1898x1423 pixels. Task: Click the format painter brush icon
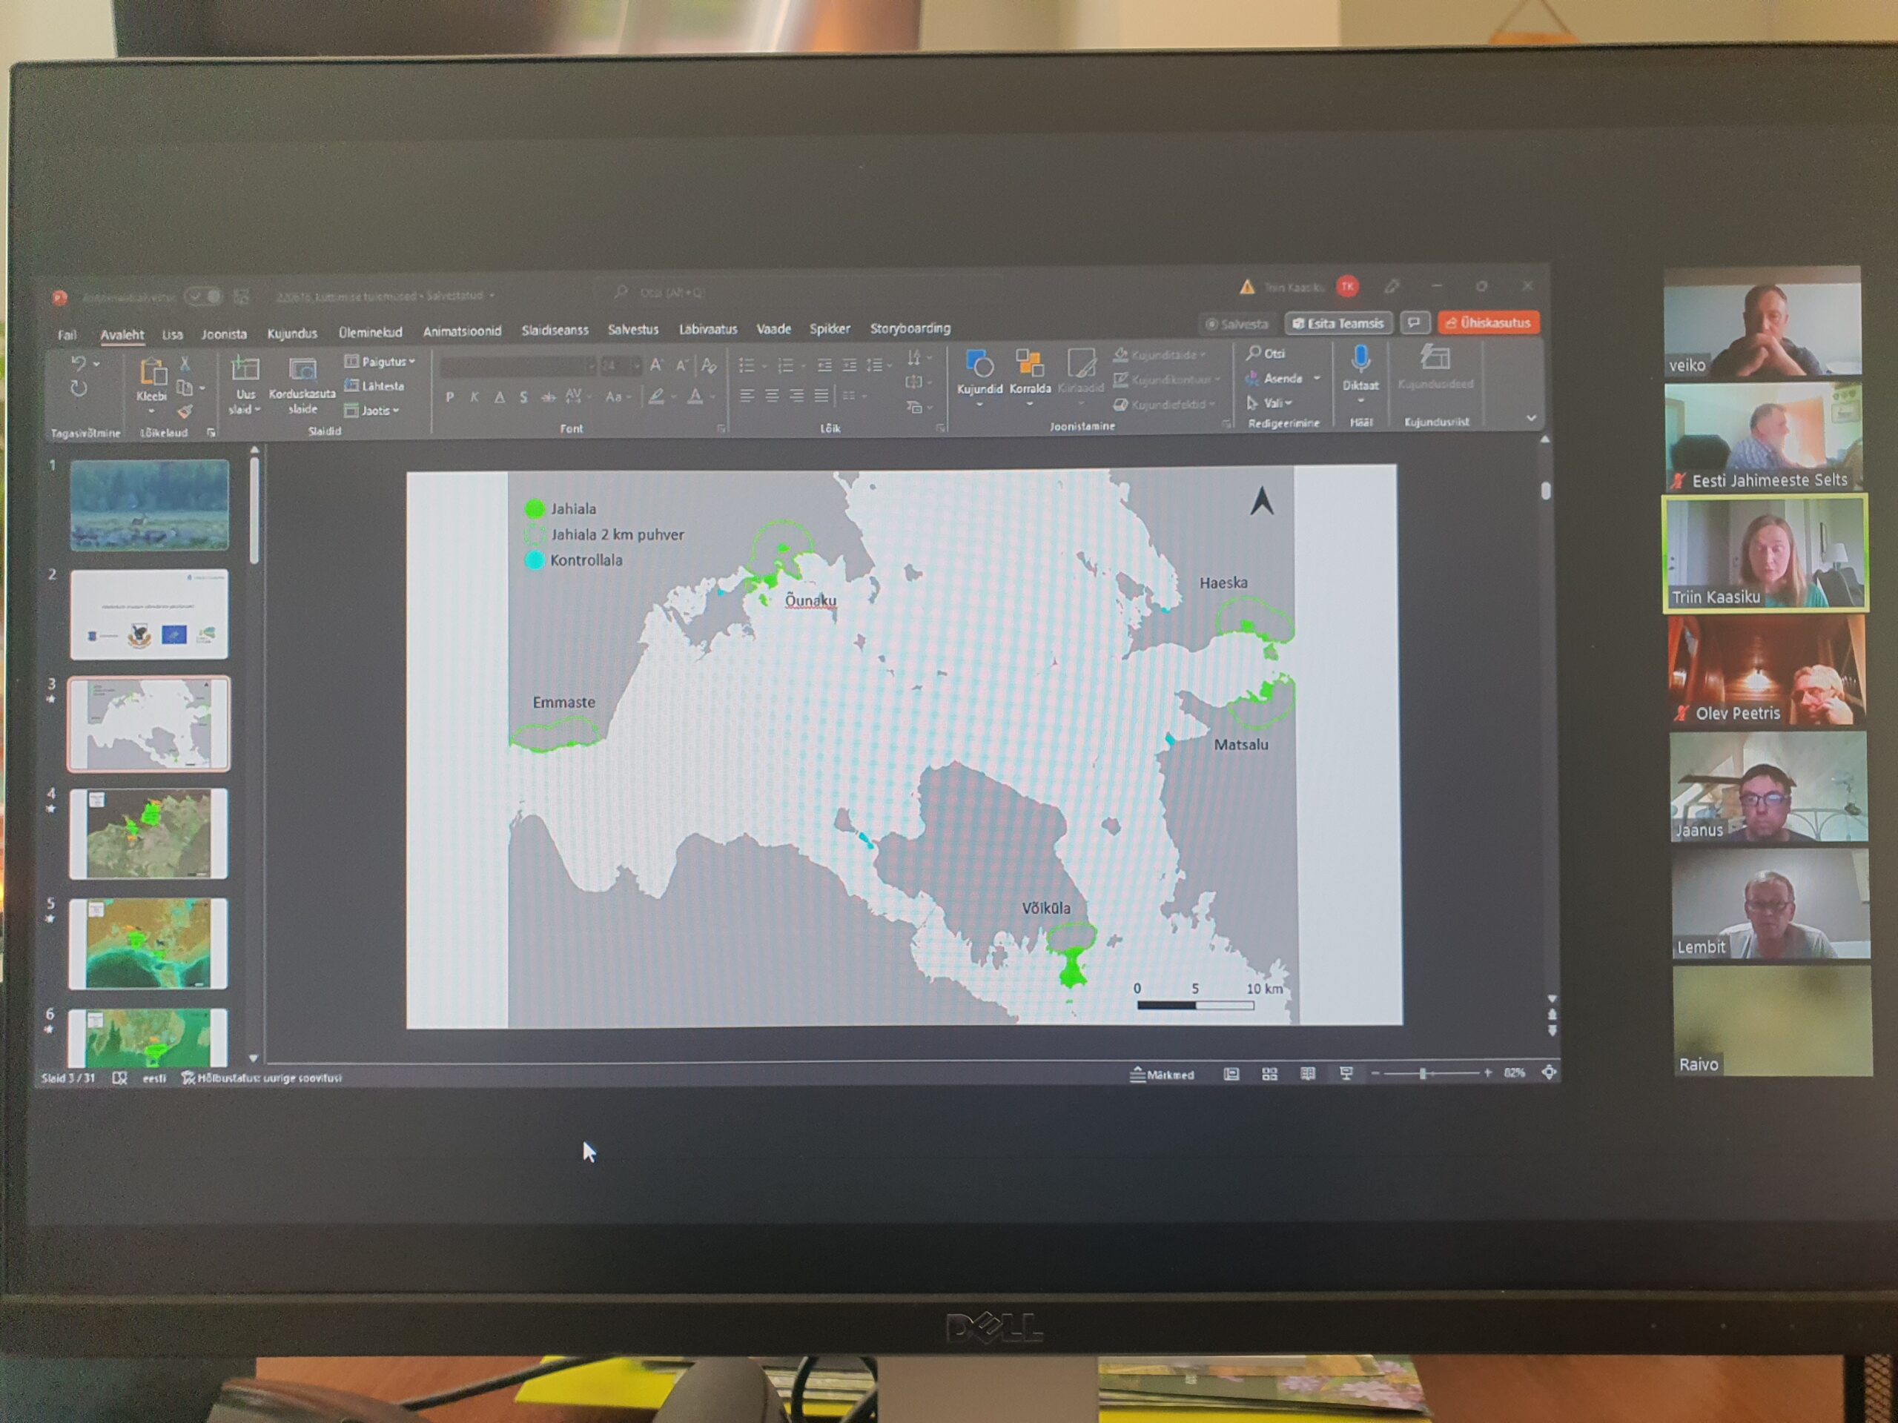click(185, 413)
